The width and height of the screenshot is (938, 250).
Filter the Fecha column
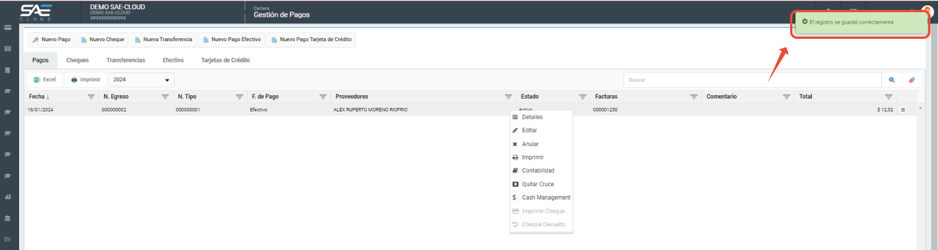[91, 97]
